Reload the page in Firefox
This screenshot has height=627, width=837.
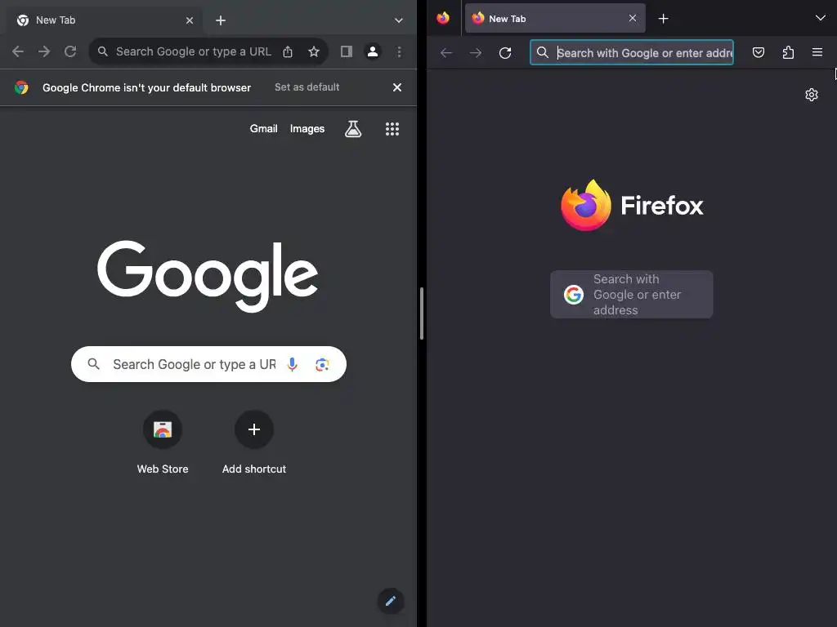pos(505,52)
